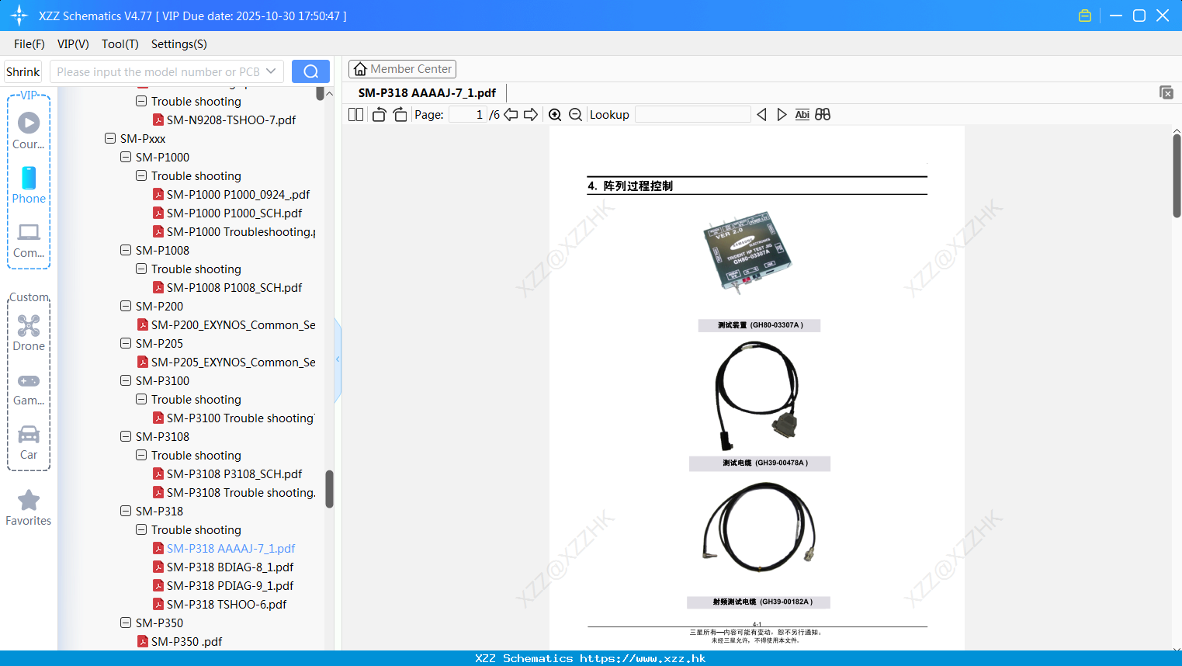Click the tree panel vertical scrollbar

[x=329, y=489]
